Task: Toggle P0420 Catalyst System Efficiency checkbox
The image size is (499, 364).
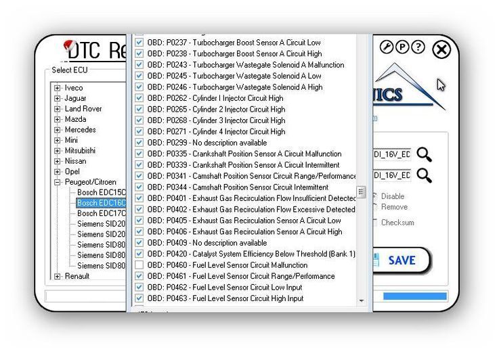Action: pos(139,254)
